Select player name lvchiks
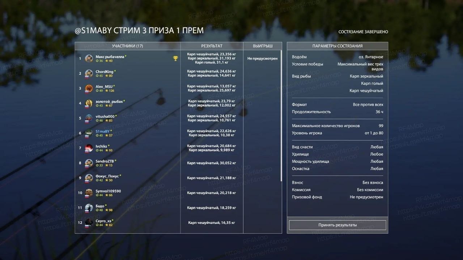The height and width of the screenshot is (260, 463). pos(101,146)
